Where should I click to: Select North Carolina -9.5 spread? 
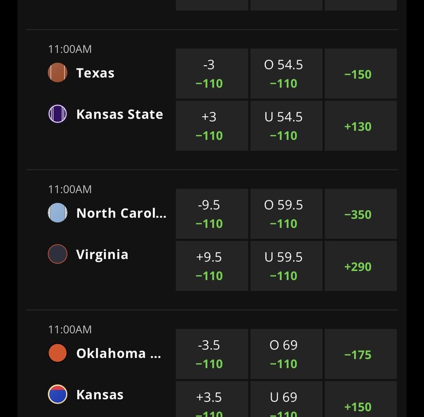(212, 214)
